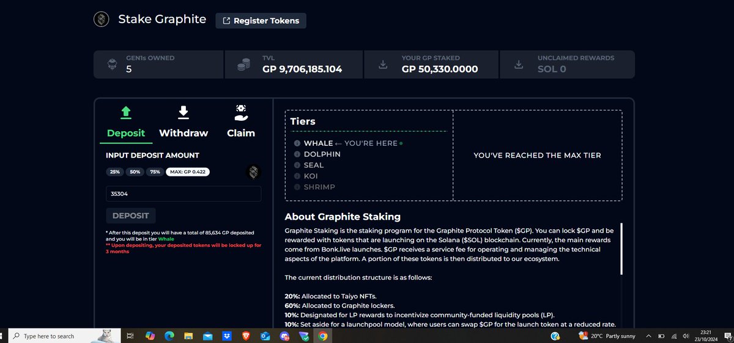Image resolution: width=734 pixels, height=343 pixels.
Task: Focus the deposit amount input showing 35304
Action: pyautogui.click(x=183, y=194)
